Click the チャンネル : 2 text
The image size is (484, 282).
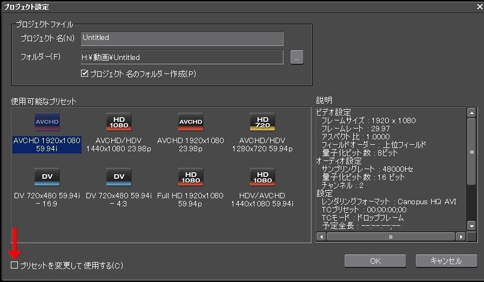pos(342,185)
